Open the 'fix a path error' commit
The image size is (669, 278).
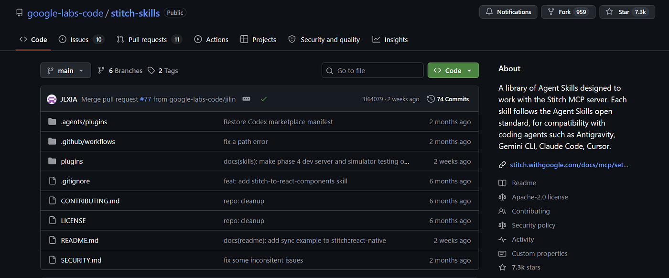246,142
